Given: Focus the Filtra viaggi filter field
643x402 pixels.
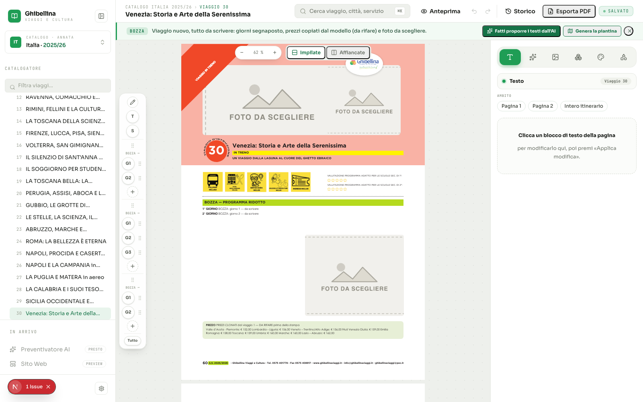Looking at the screenshot, I should click(58, 86).
